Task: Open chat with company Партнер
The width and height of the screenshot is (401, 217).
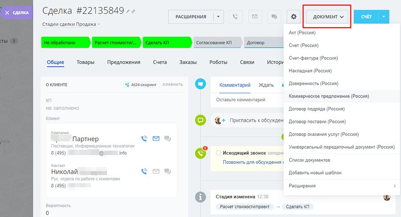Action: [x=168, y=139]
